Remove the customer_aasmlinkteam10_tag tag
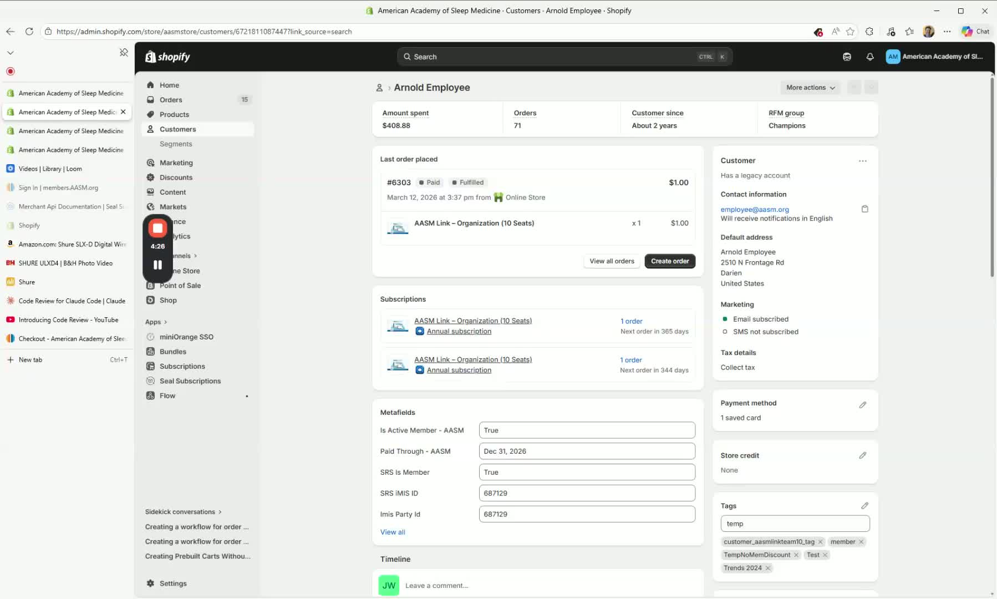The width and height of the screenshot is (997, 599). pyautogui.click(x=820, y=542)
